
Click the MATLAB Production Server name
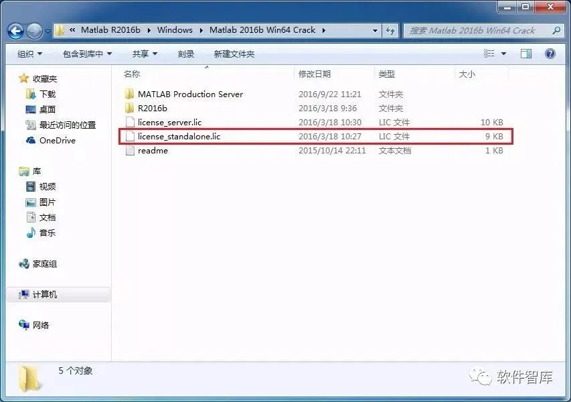[x=190, y=94]
